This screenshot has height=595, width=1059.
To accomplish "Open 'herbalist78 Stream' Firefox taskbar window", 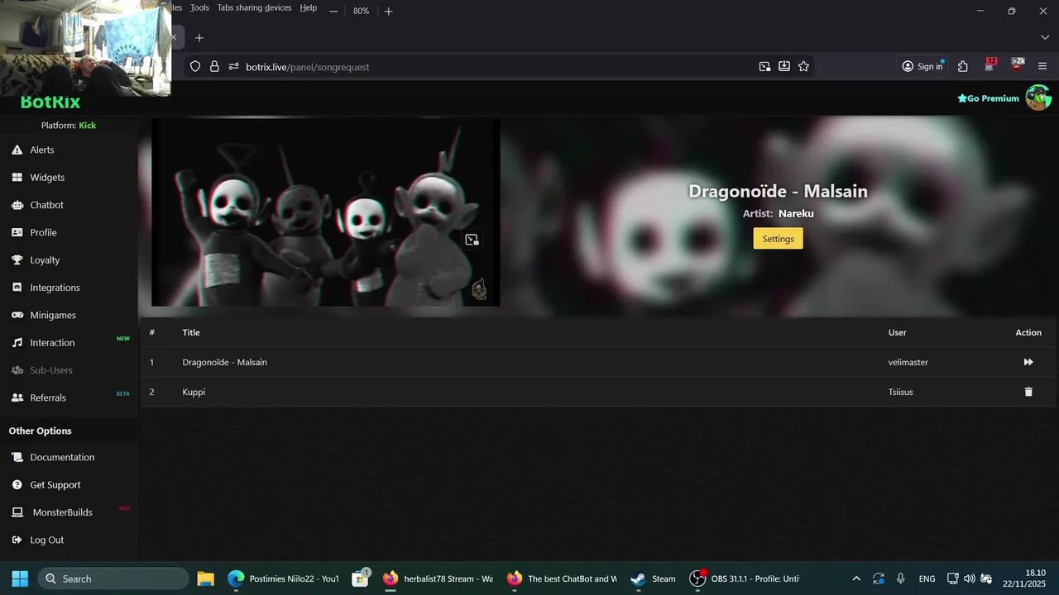I will coord(438,578).
